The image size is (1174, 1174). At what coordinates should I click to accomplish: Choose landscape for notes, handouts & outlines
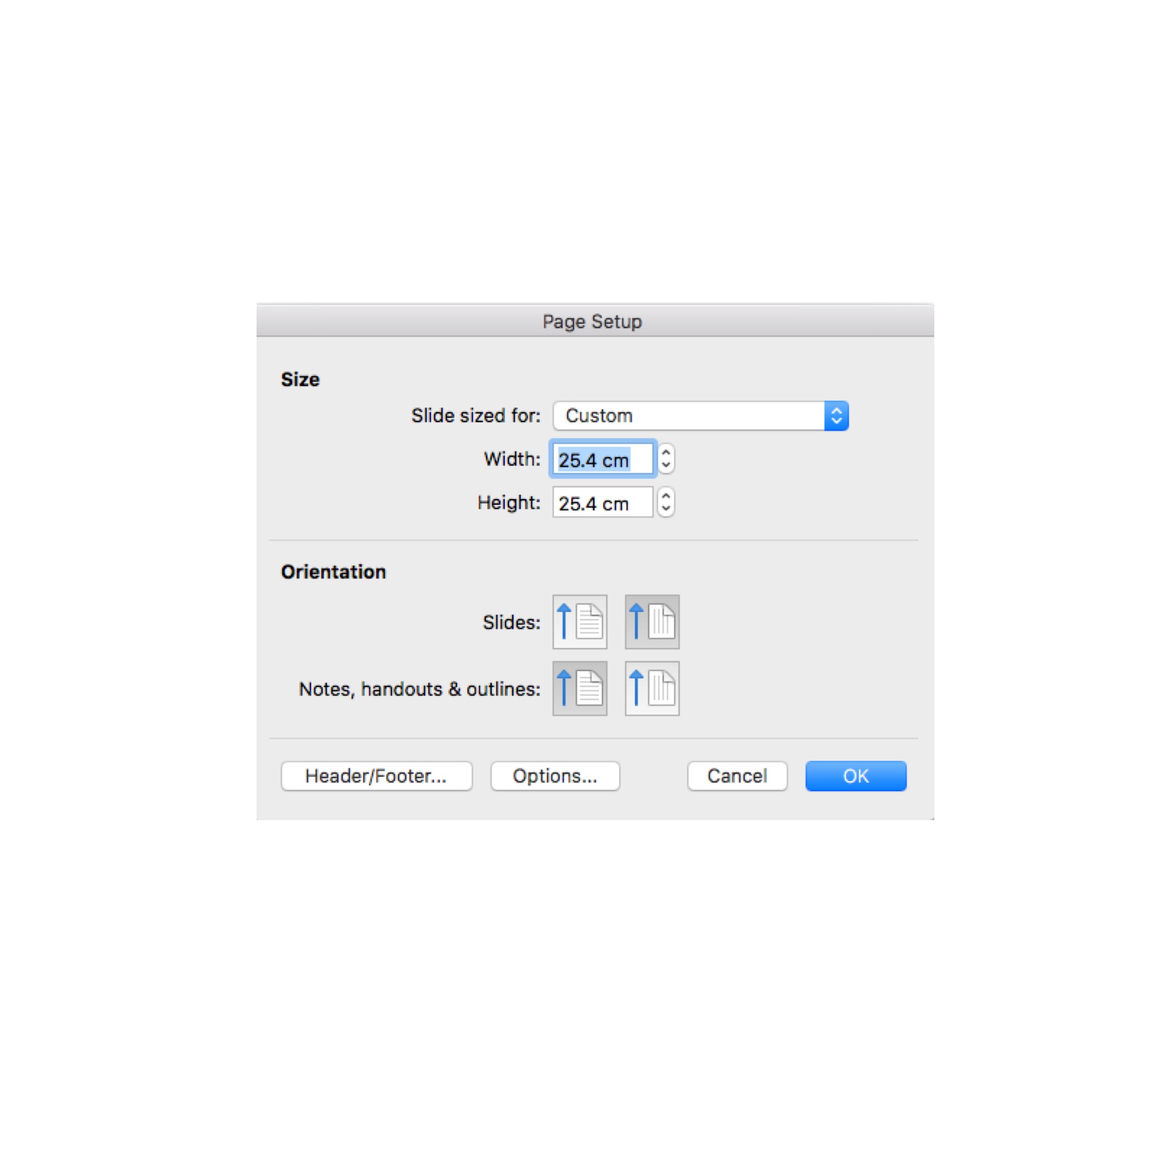652,688
